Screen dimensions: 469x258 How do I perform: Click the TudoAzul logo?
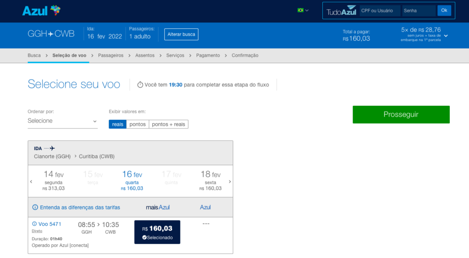341,11
